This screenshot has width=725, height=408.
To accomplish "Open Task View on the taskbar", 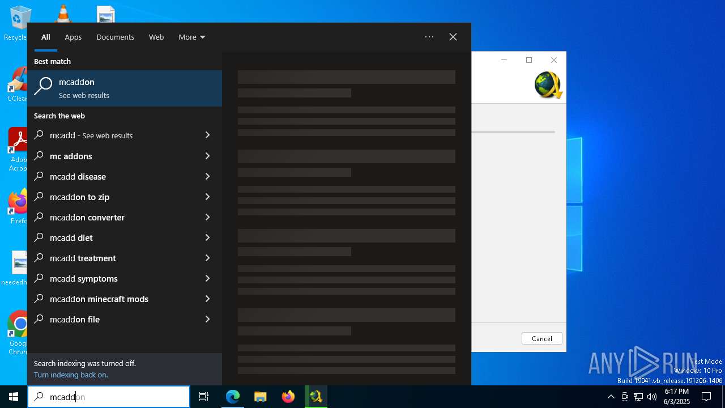I will 204,397.
